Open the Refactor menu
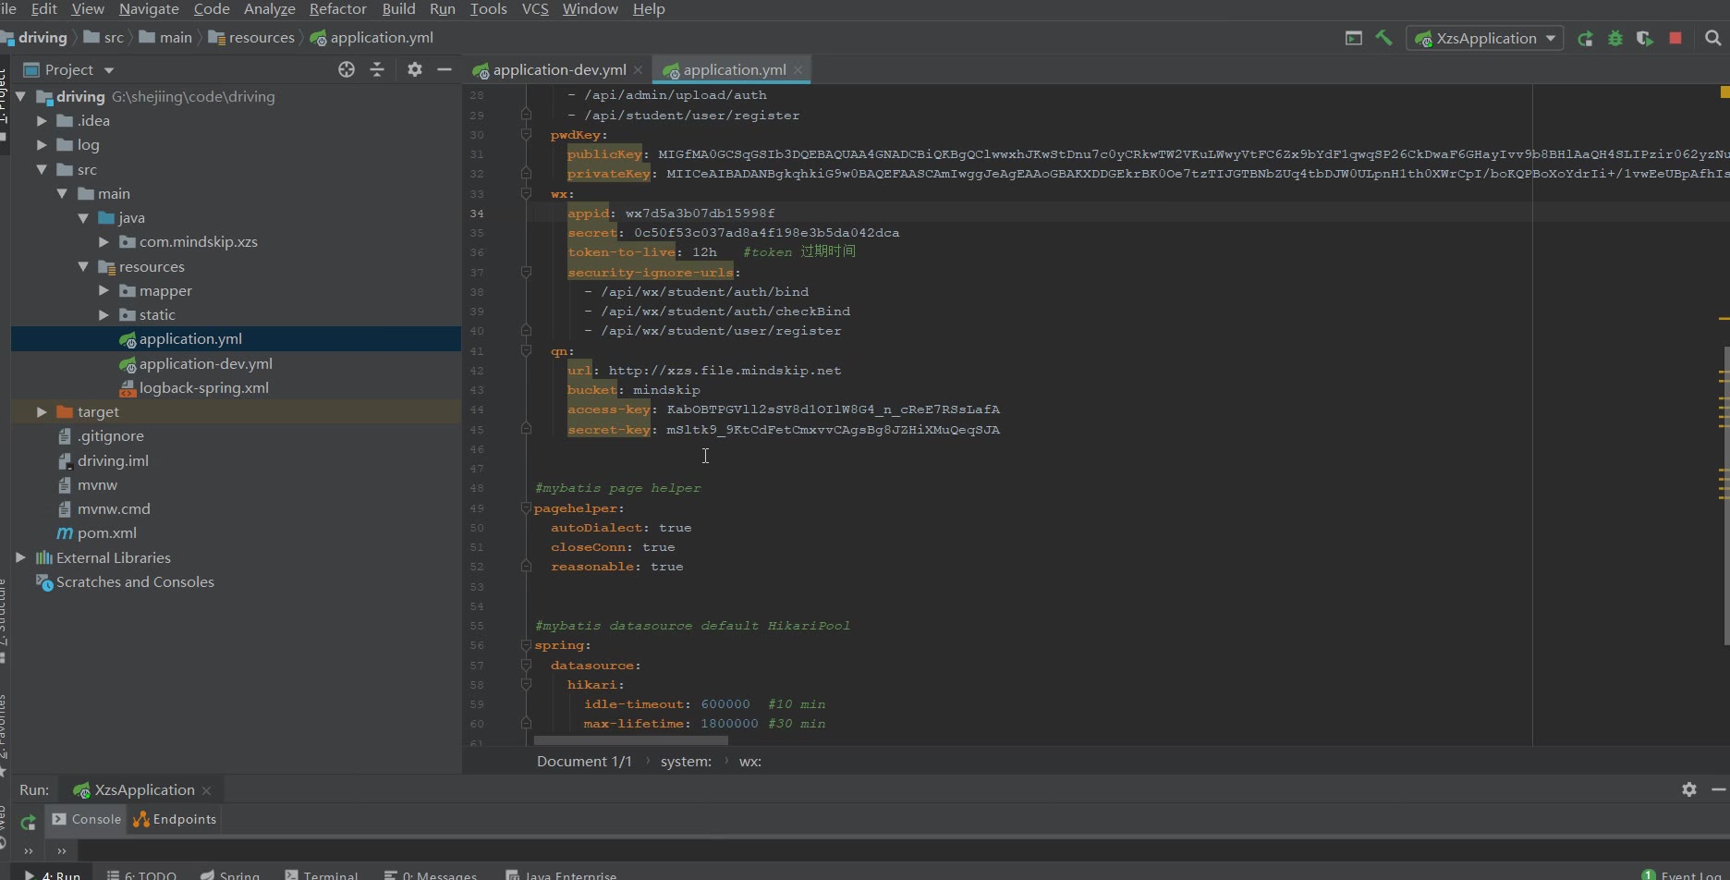 [x=337, y=9]
